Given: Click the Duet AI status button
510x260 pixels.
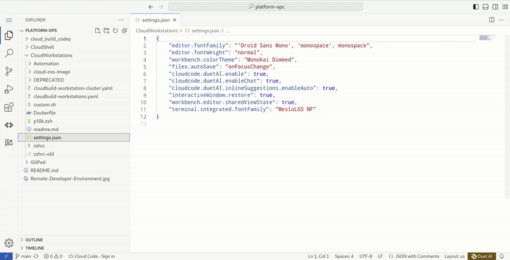Looking at the screenshot, I should pyautogui.click(x=483, y=256).
